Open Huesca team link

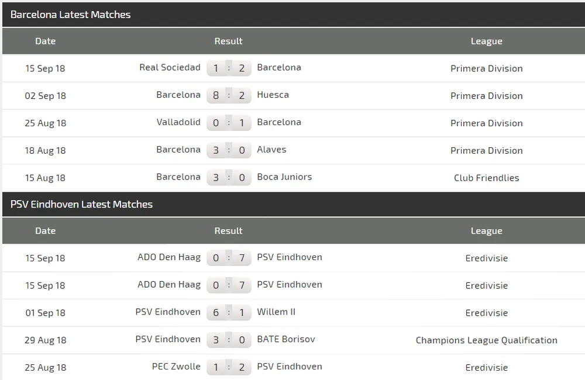(273, 95)
